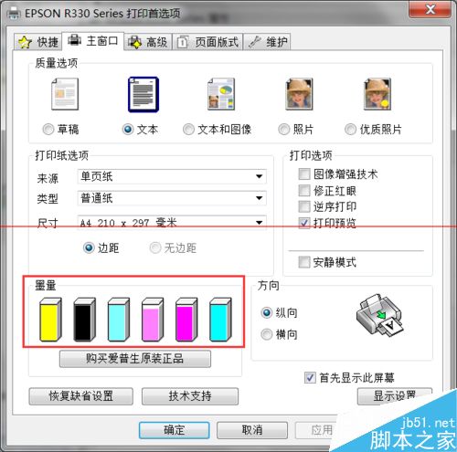This screenshot has width=457, height=452.
Task: Select the 文本 radio button
Action: [x=128, y=130]
